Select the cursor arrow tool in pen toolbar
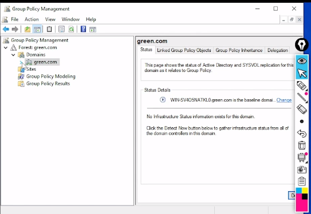Screen dimensions: 311x214 tap(302, 73)
